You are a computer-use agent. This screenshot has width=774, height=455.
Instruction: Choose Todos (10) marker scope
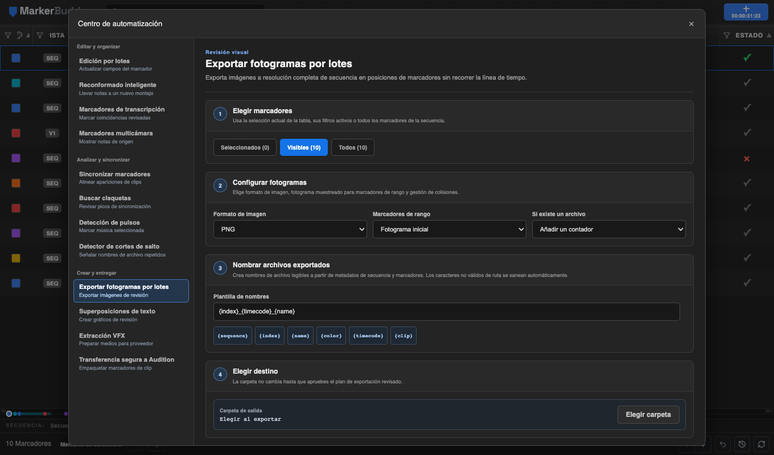tap(353, 147)
